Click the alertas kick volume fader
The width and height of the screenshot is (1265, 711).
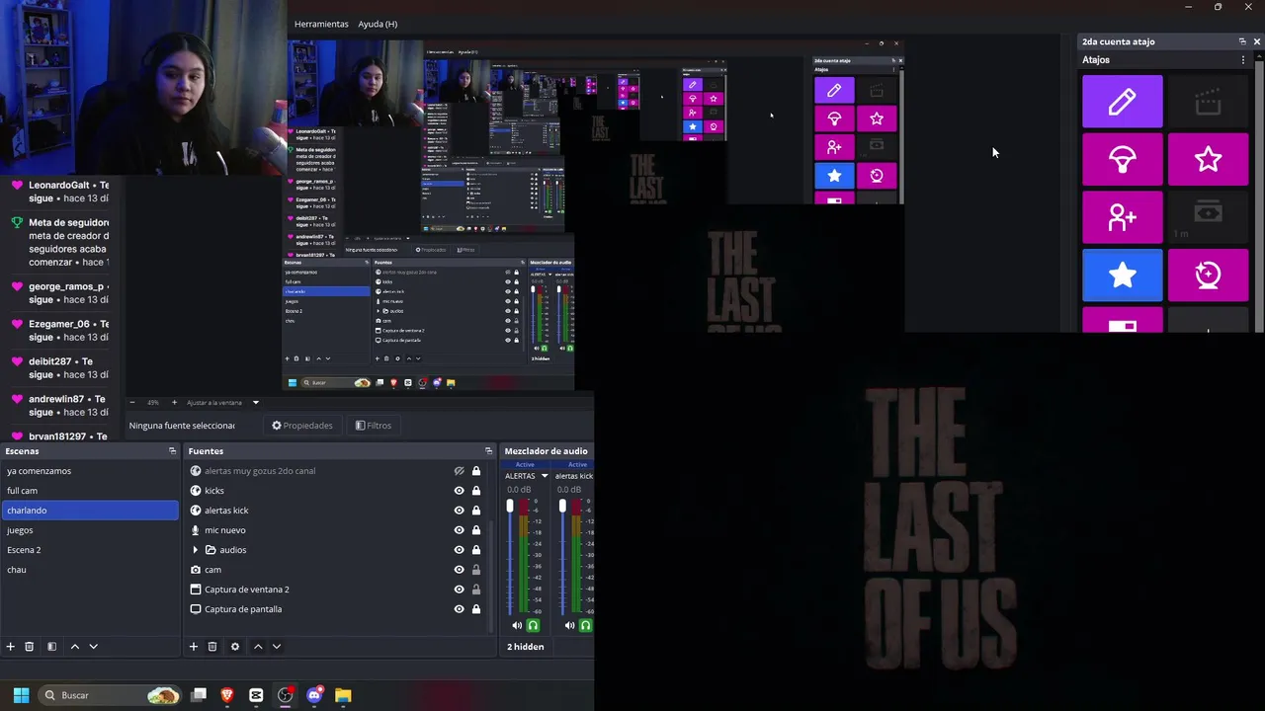[x=562, y=507]
